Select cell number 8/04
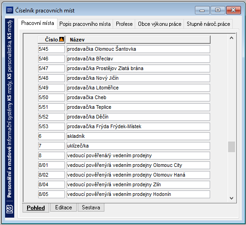Screen dimensions: 246x225 (x=51, y=184)
